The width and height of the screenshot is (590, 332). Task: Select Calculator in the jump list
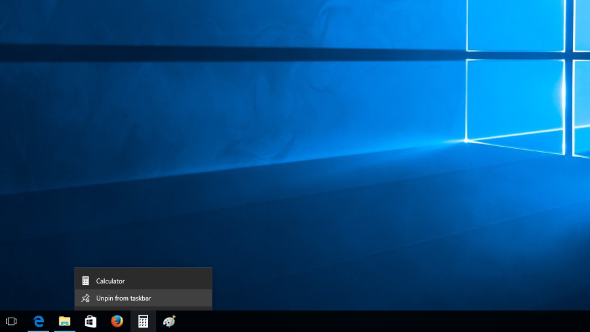pyautogui.click(x=144, y=281)
